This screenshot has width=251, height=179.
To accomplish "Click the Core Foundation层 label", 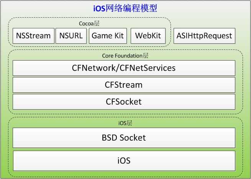I will 125,56.
